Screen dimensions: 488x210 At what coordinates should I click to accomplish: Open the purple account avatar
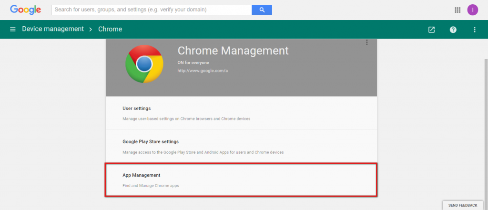[472, 10]
